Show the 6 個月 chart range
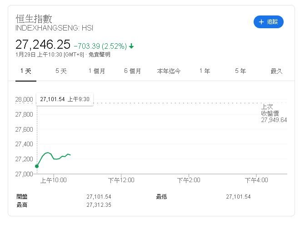The height and width of the screenshot is (225, 305). tap(132, 71)
